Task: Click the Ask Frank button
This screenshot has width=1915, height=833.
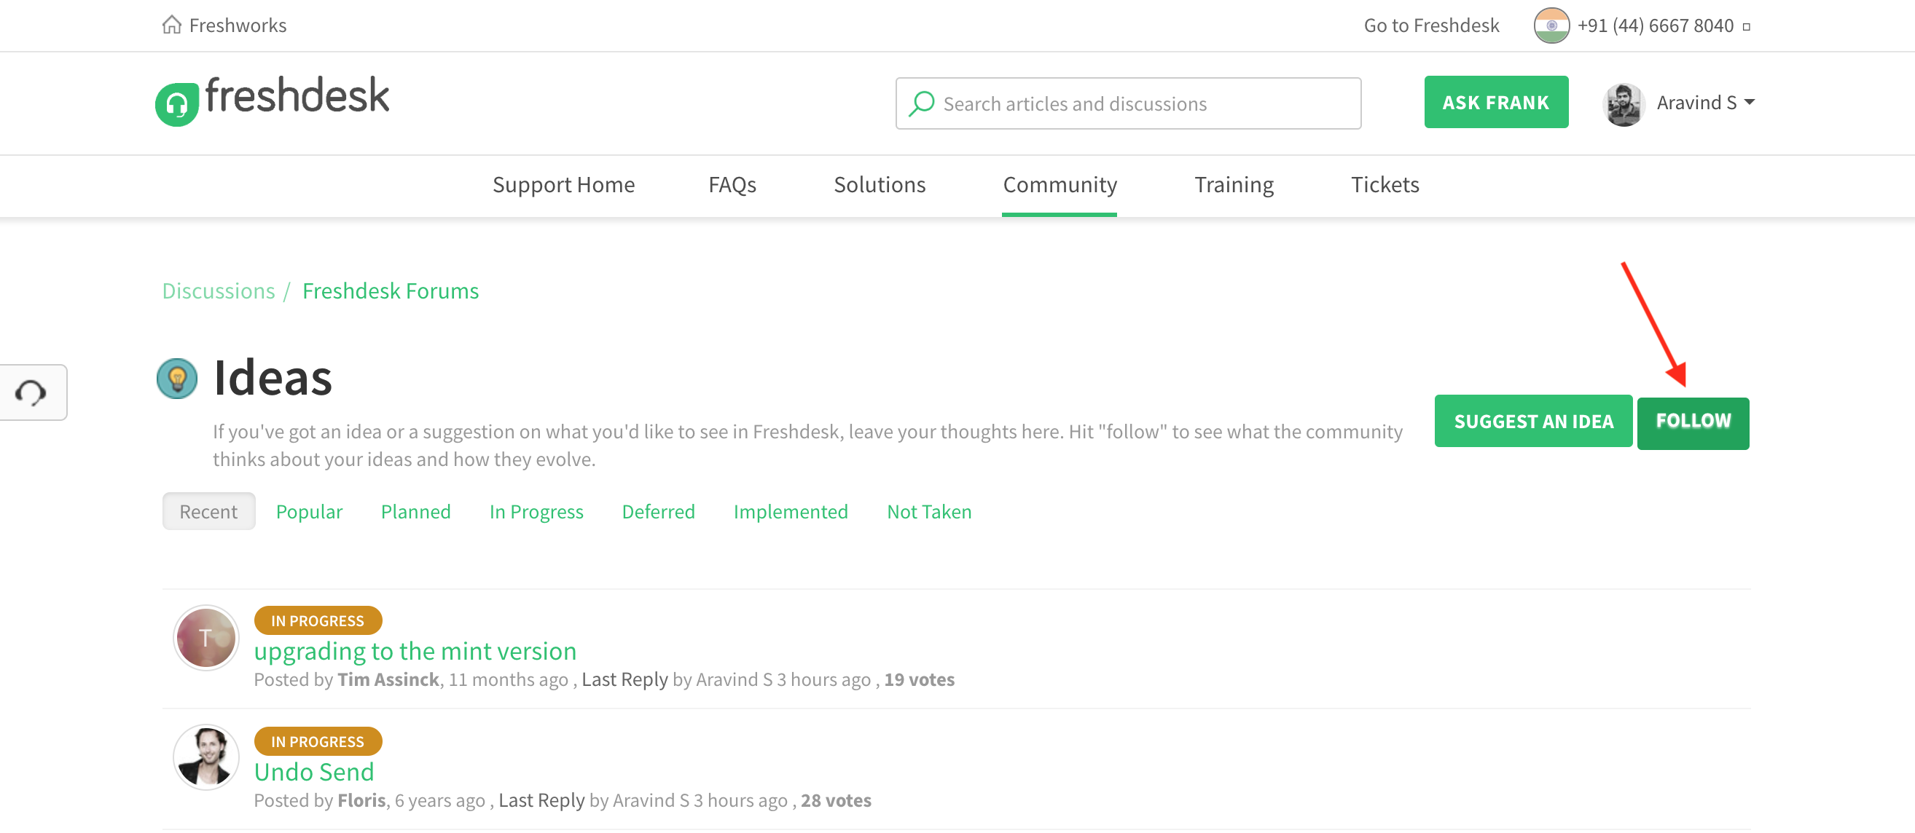Action: pyautogui.click(x=1496, y=103)
